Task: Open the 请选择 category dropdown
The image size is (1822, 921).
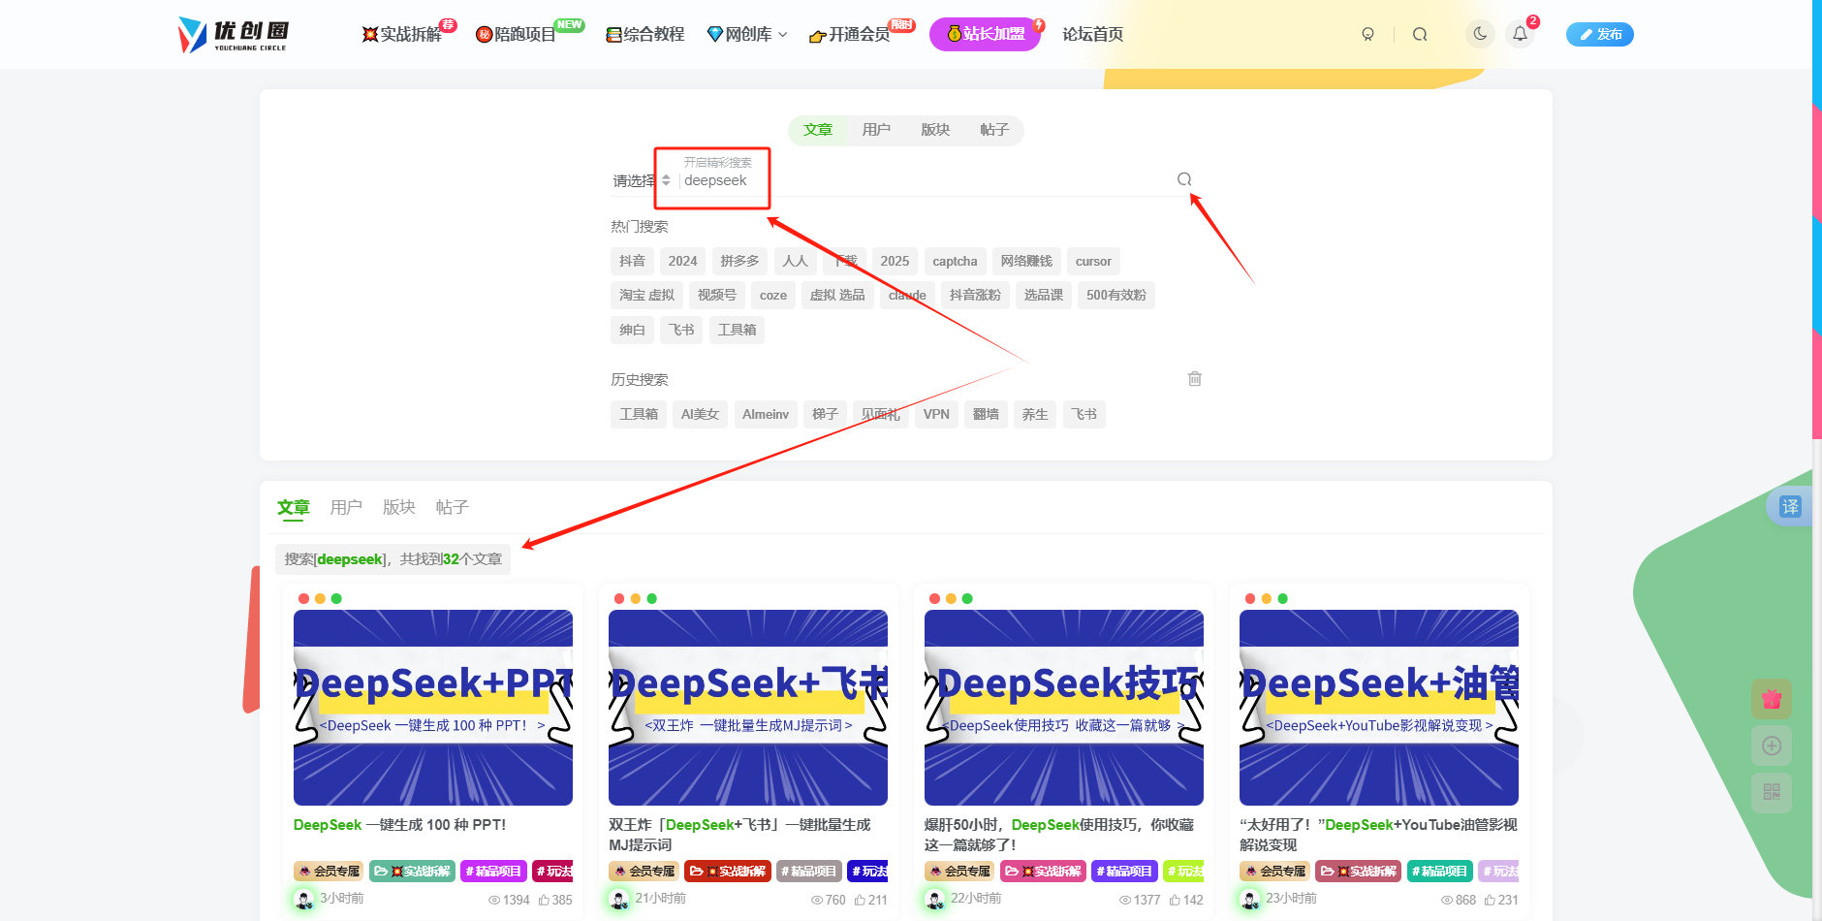Action: pyautogui.click(x=642, y=180)
